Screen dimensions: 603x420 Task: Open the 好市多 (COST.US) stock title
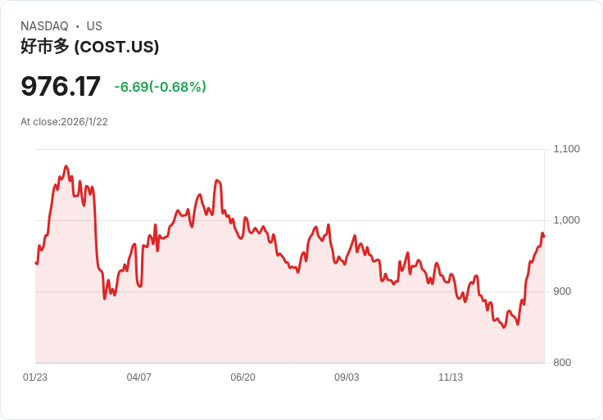point(90,47)
